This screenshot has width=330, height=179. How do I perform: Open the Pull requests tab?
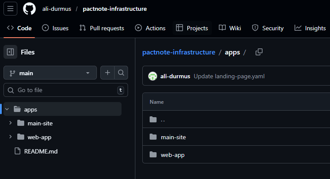[x=102, y=28]
